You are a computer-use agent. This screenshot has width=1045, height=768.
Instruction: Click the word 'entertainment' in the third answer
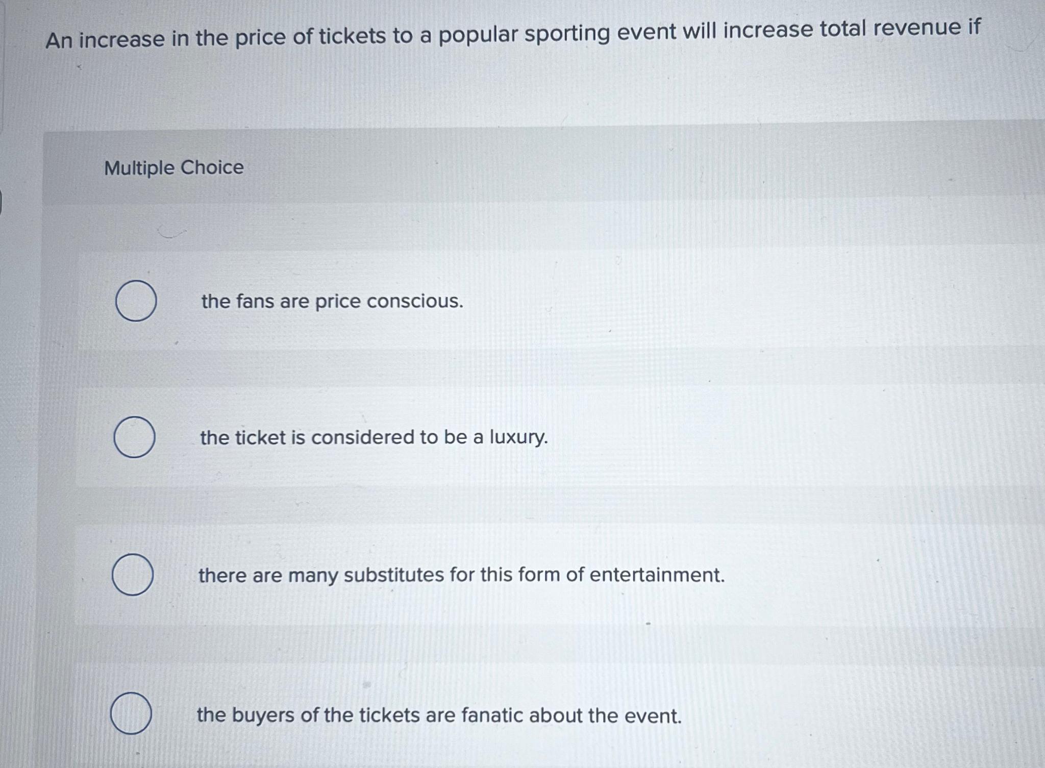657,575
